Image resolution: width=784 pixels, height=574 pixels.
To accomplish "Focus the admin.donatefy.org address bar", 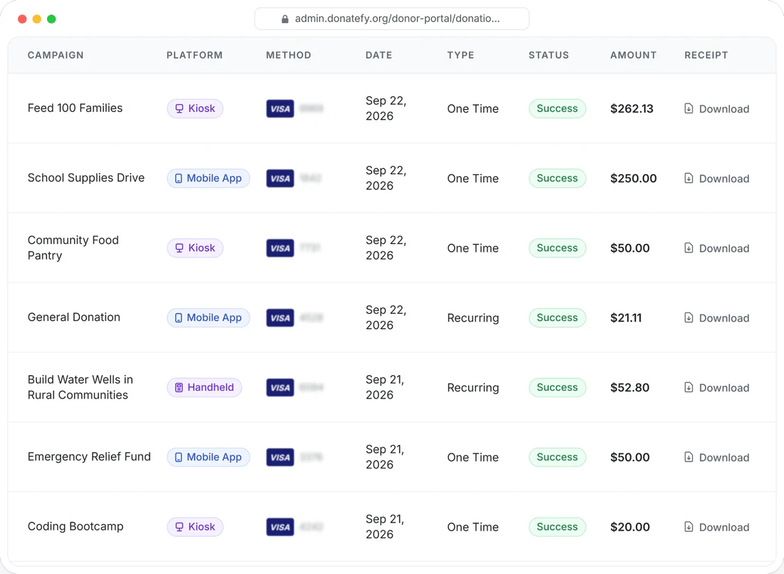I will (392, 19).
